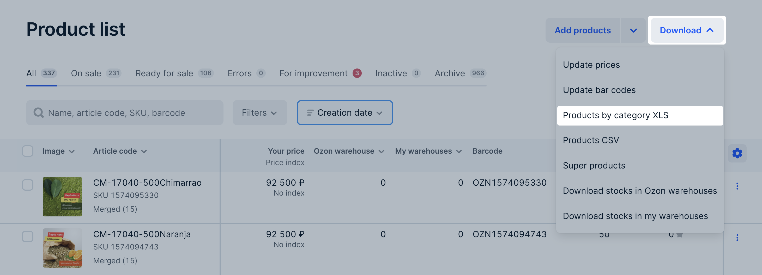Collapse the Download menu chevron

[x=710, y=30]
